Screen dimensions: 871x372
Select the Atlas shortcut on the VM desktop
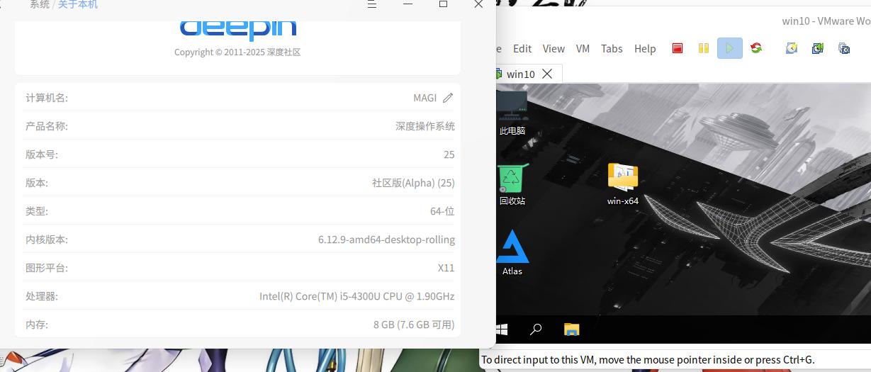(512, 253)
